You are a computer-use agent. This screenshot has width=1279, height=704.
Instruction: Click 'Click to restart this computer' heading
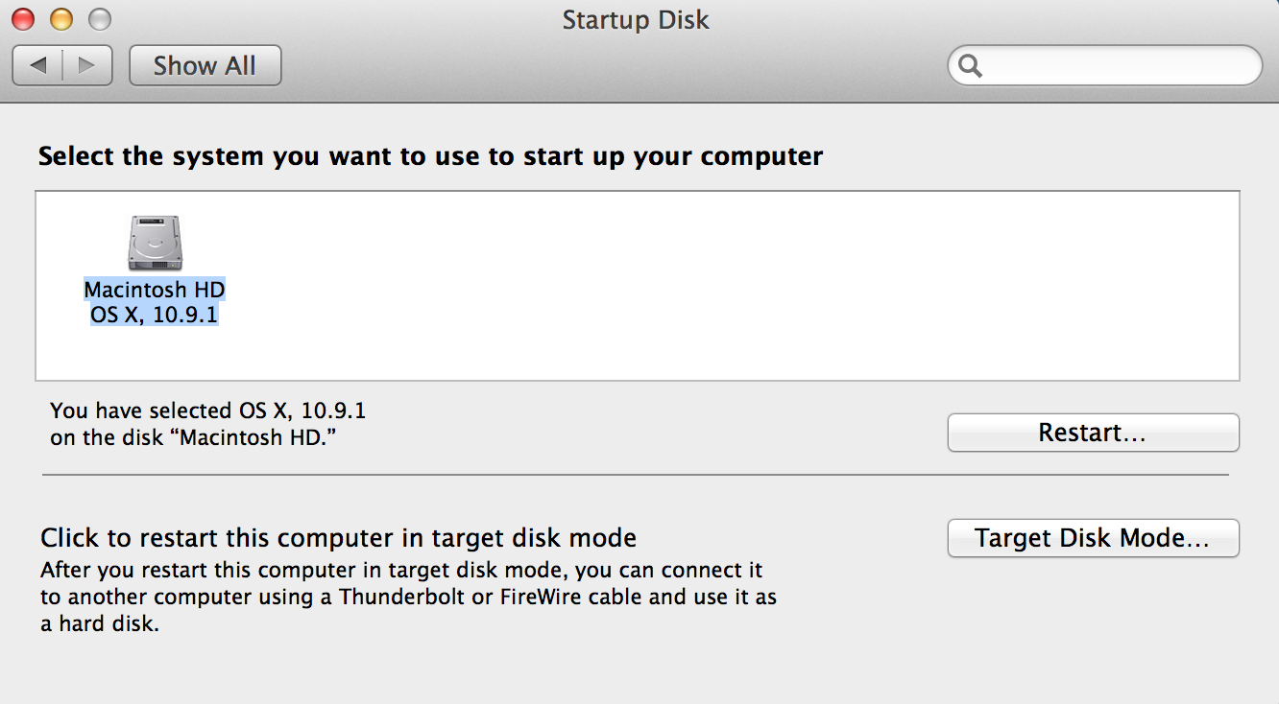click(x=338, y=537)
